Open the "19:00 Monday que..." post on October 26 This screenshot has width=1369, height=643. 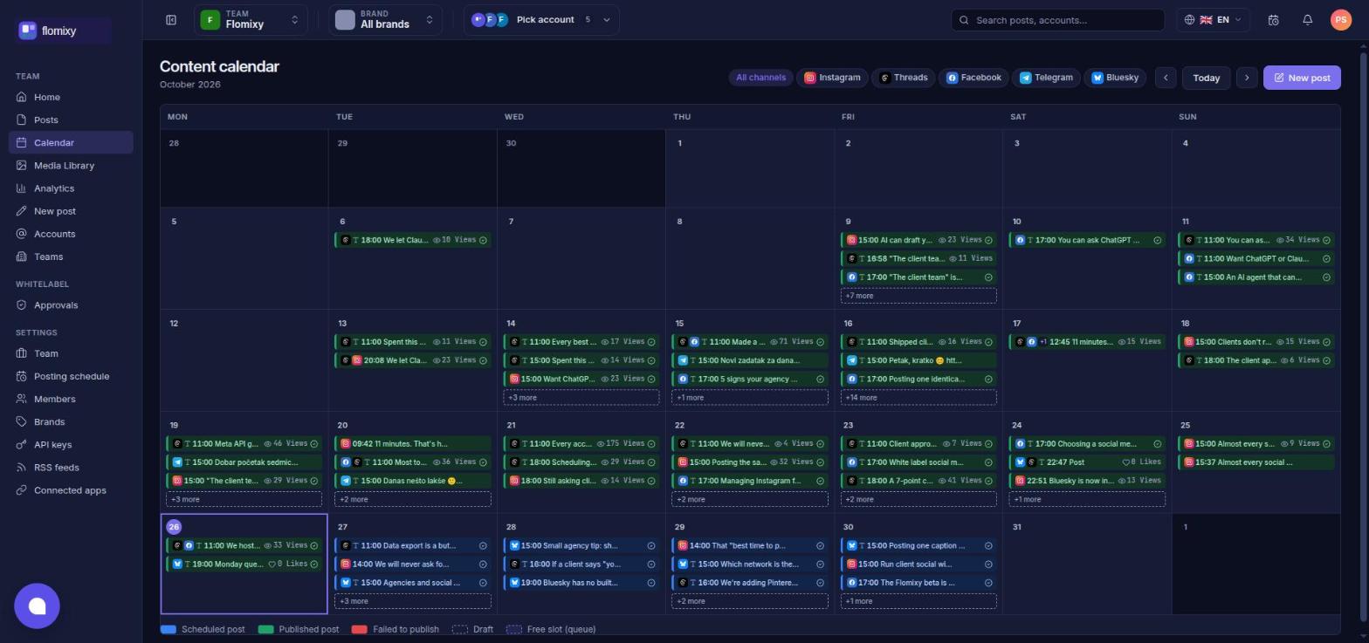coord(244,564)
